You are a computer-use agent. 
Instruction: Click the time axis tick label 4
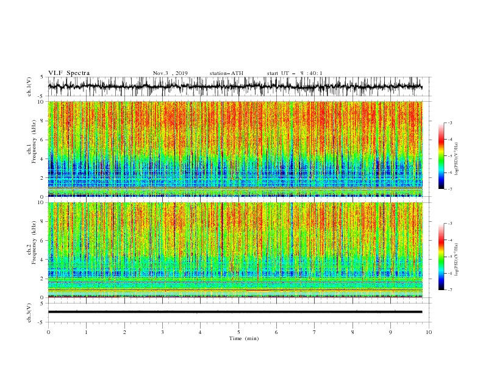pos(200,332)
